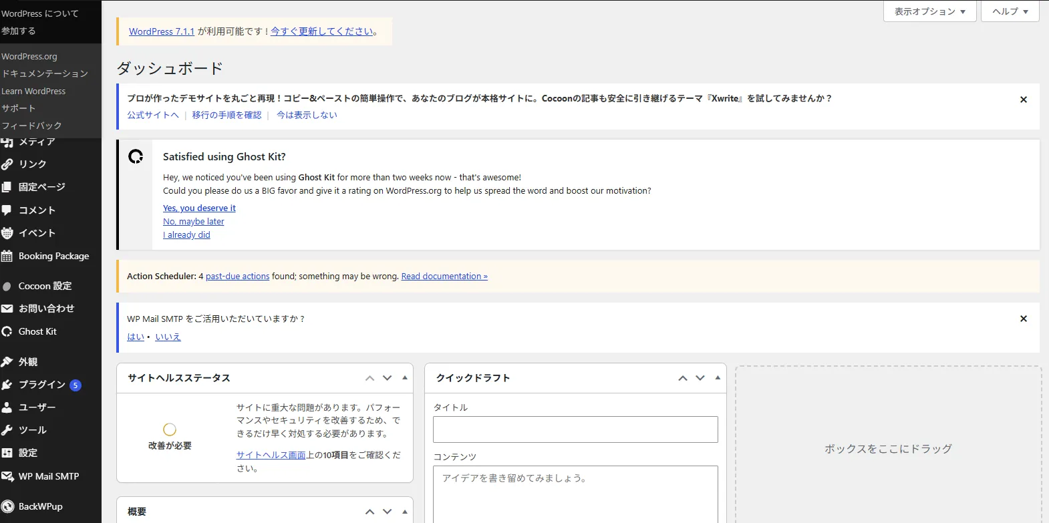Dismiss the Xwrite theme promotion notice
1049x523 pixels.
pos(1023,100)
